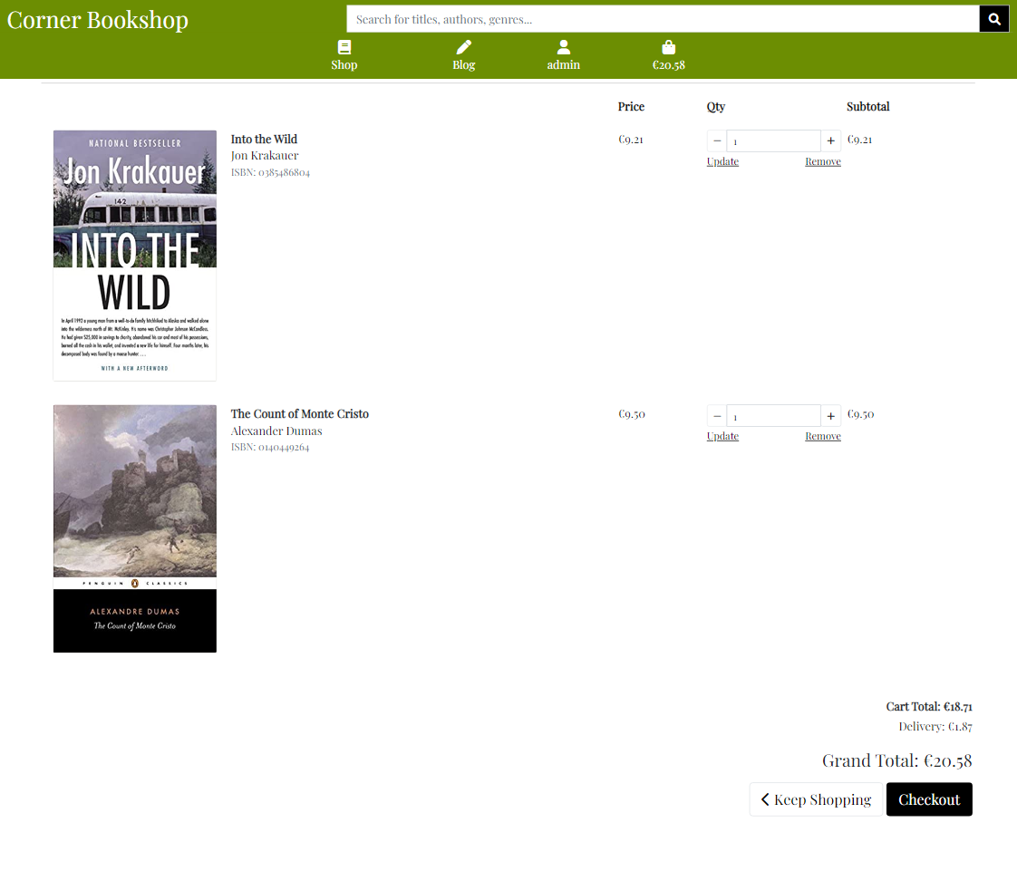Click the Cart Total: €18.71 text
1017x871 pixels.
click(929, 706)
